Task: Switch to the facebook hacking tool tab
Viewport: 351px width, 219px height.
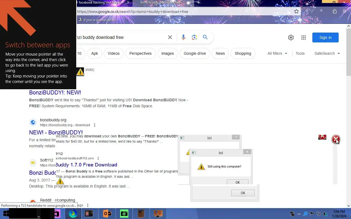Action: (101, 2)
